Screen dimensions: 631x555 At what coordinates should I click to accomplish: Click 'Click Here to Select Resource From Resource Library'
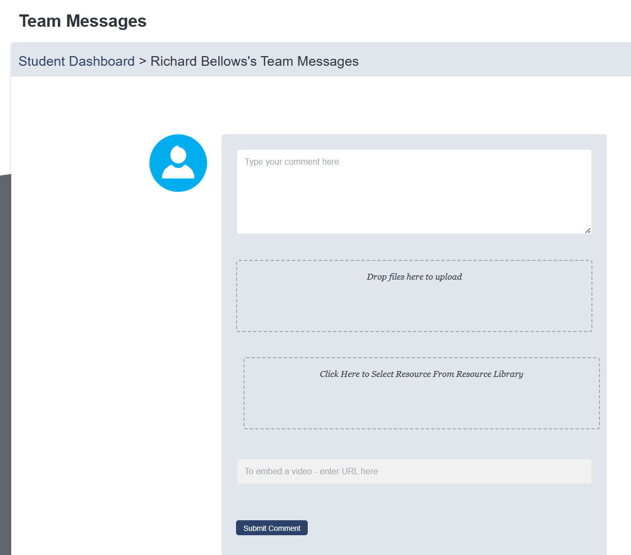pyautogui.click(x=421, y=374)
